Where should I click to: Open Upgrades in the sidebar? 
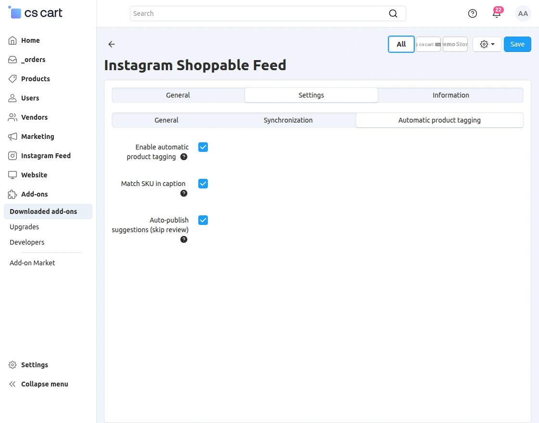(24, 227)
